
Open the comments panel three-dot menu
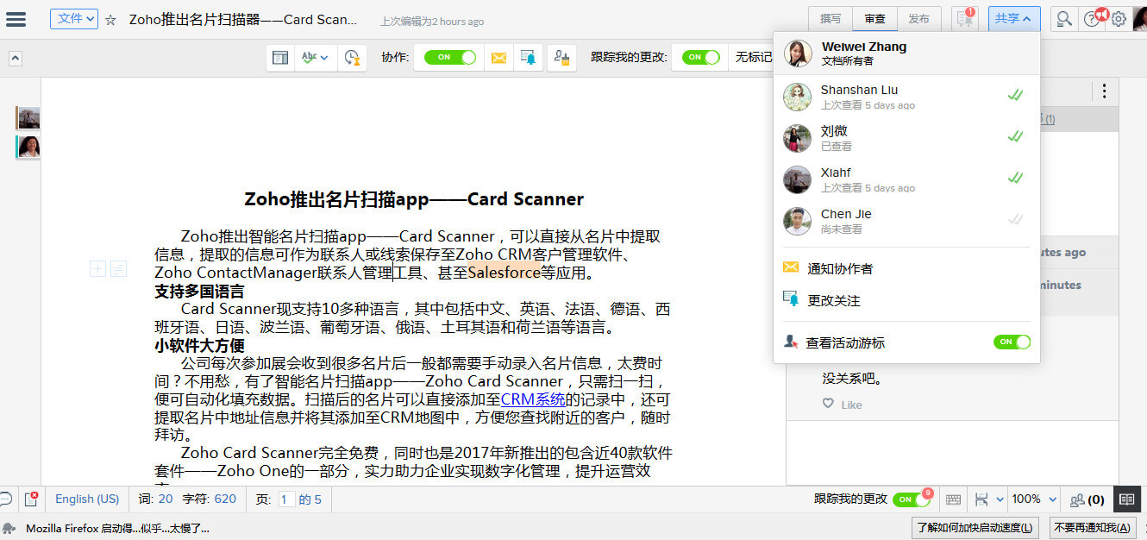1104,91
